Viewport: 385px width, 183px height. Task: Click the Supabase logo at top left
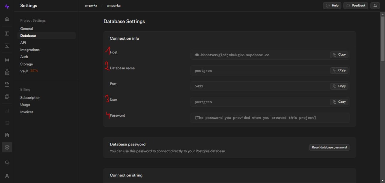tap(7, 6)
